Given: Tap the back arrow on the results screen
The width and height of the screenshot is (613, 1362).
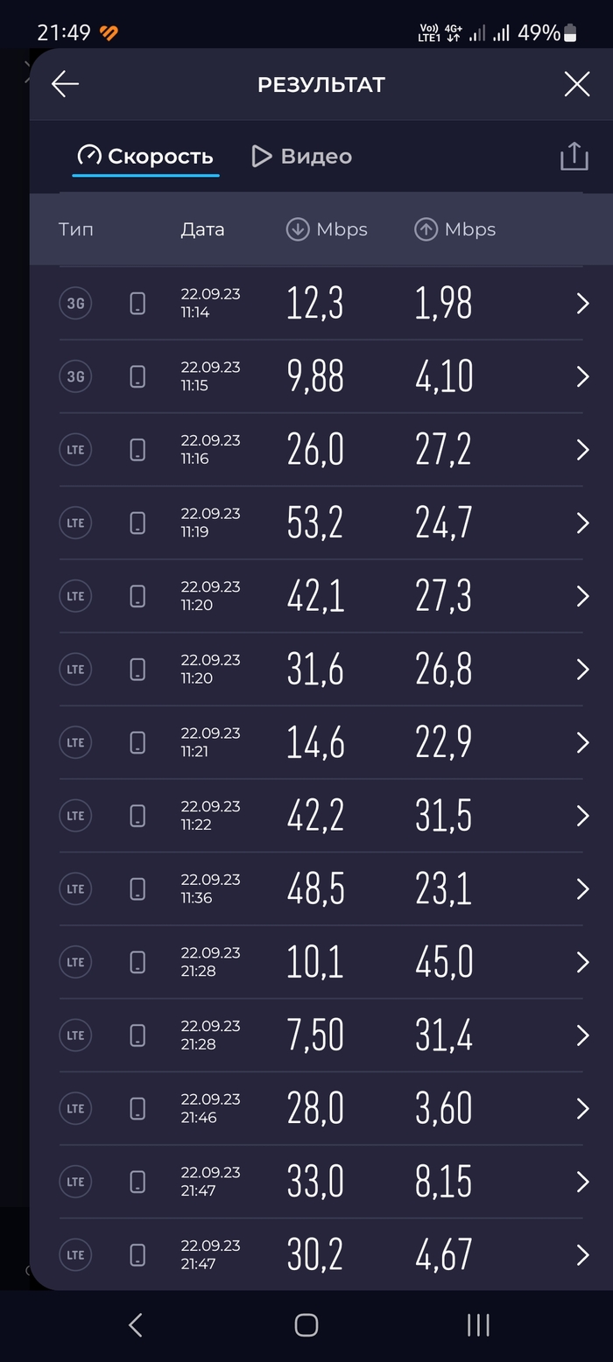Looking at the screenshot, I should pyautogui.click(x=64, y=83).
